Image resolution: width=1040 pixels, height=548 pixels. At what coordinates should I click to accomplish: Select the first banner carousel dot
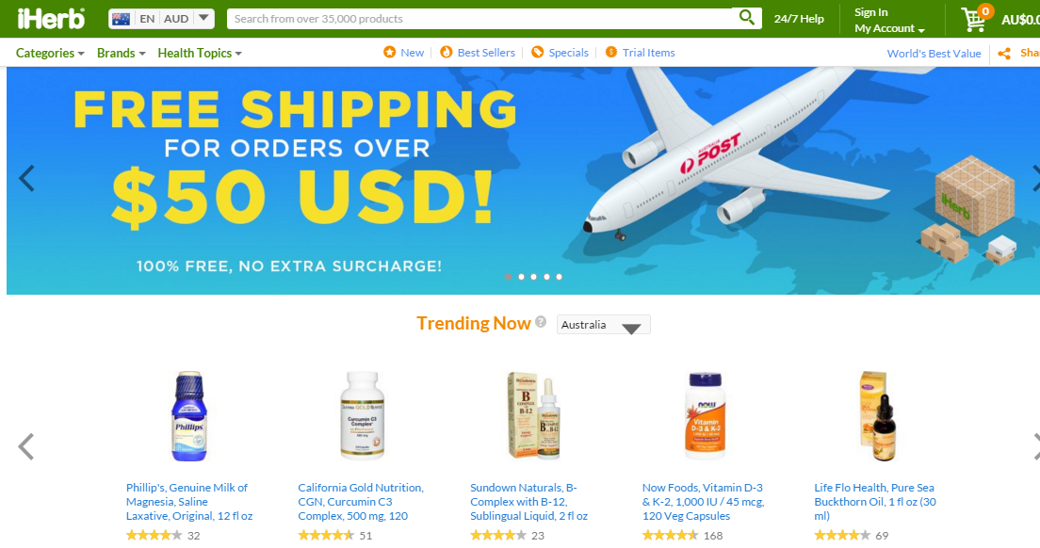click(508, 277)
